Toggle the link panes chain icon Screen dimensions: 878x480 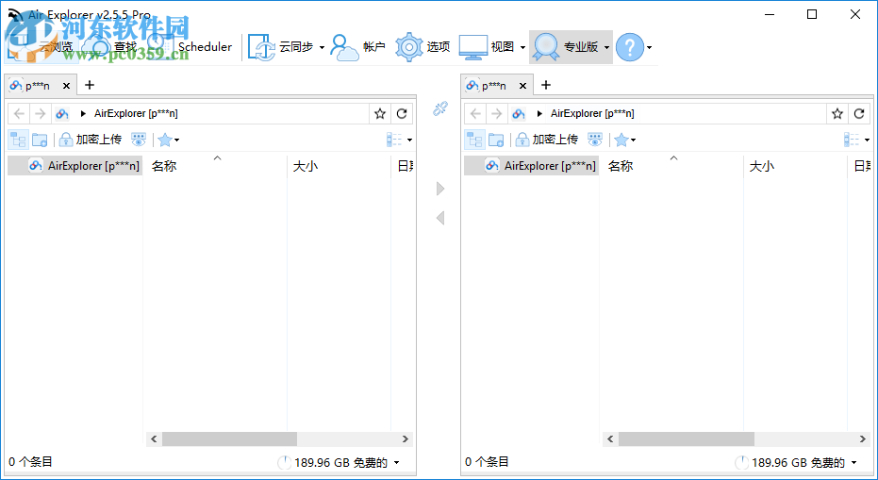(440, 108)
